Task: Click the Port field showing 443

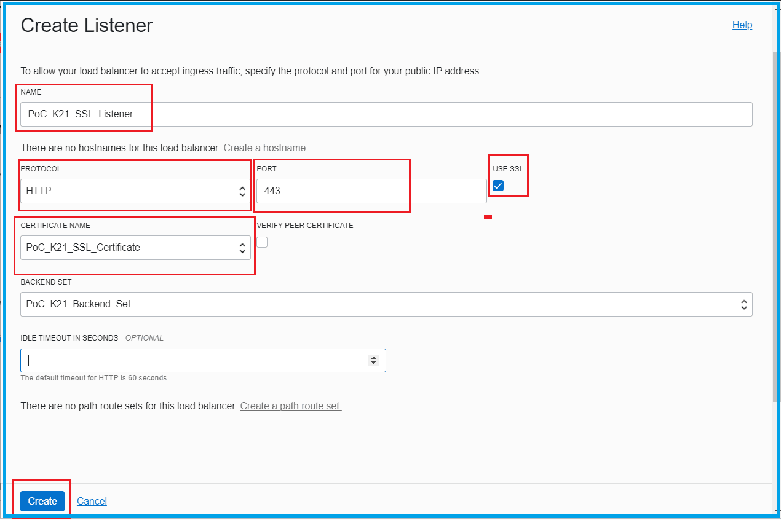Action: 371,191
